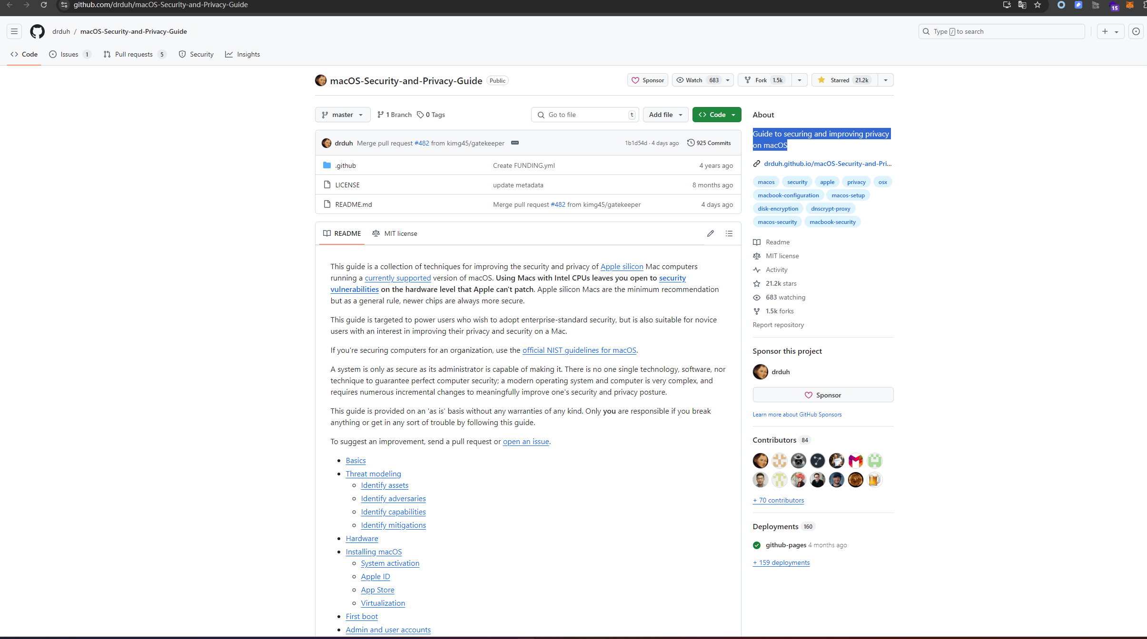Image resolution: width=1147 pixels, height=639 pixels.
Task: Open the README outline list icon
Action: click(x=729, y=233)
